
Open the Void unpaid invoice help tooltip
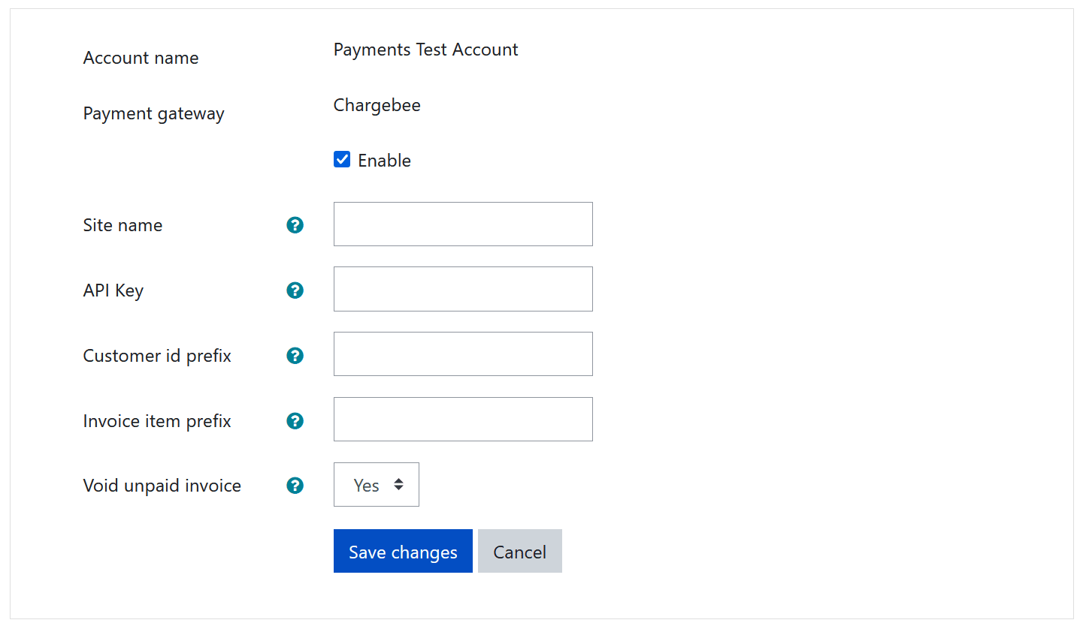click(x=295, y=486)
